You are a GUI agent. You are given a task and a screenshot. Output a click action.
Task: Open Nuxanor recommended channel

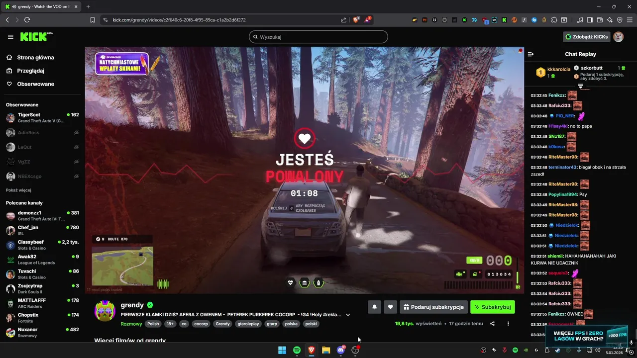click(42, 332)
